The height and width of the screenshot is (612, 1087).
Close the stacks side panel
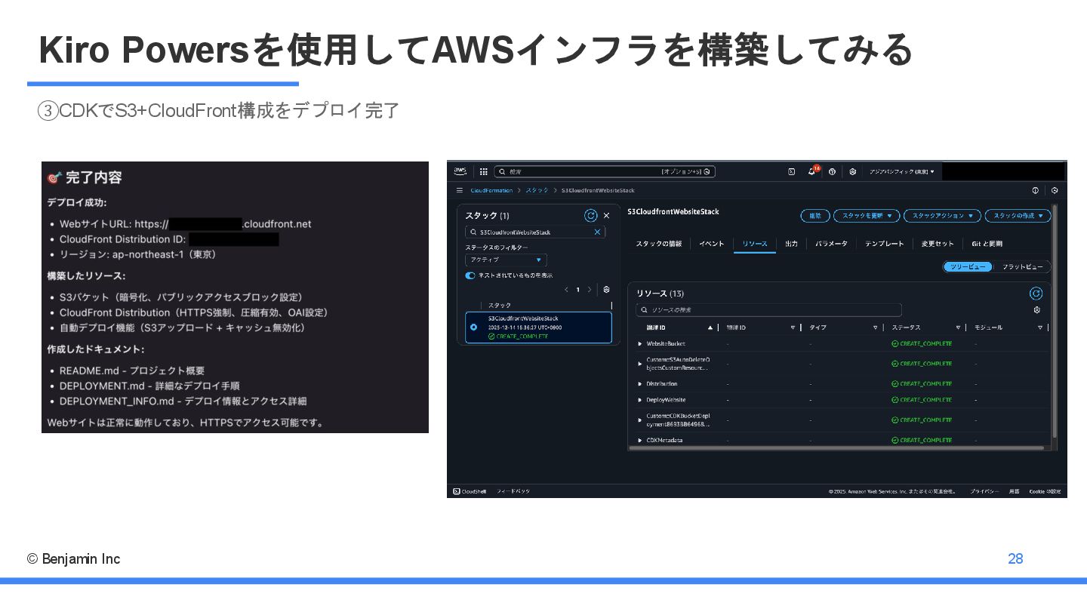[x=606, y=215]
